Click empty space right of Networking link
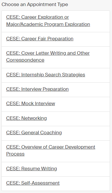 pyautogui.click(x=78, y=119)
